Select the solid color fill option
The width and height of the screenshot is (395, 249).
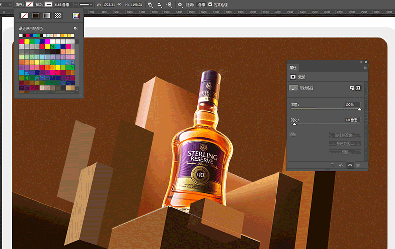tap(36, 16)
